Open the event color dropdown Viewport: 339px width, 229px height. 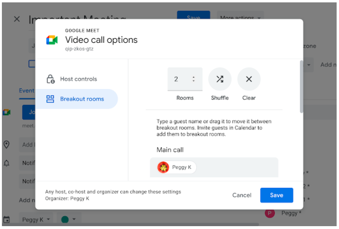click(x=69, y=219)
